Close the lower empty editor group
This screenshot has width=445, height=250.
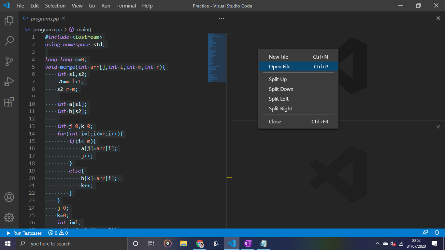point(438,127)
